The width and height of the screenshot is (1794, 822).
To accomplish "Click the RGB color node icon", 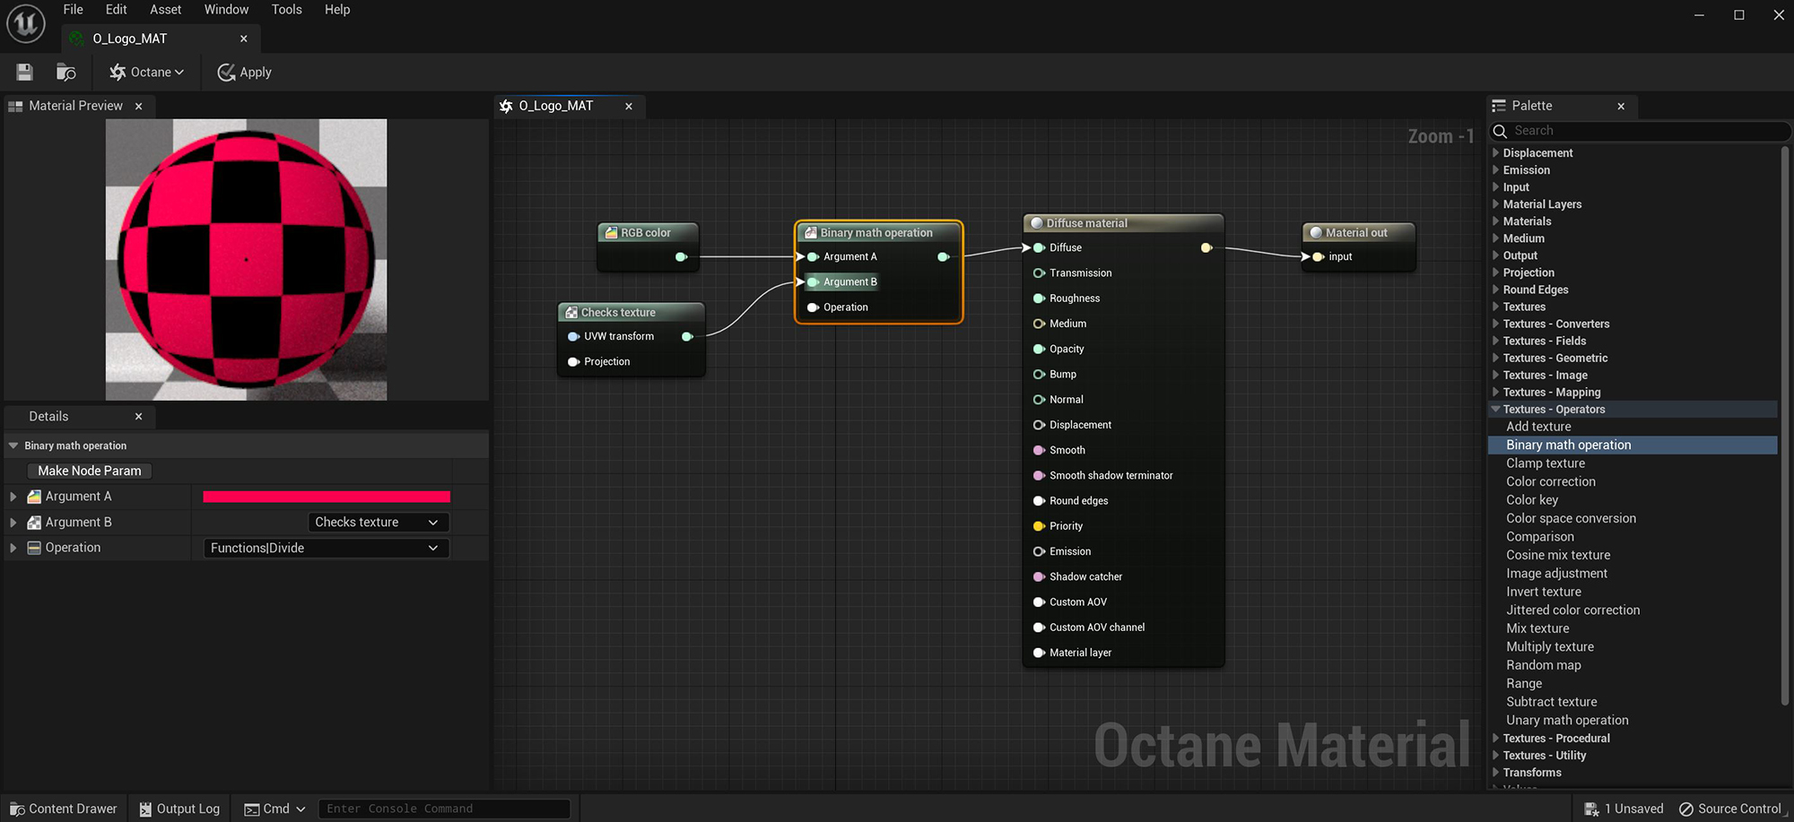I will 611,232.
